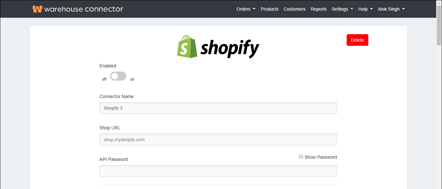Screen dimensions: 442x189
Task: Click the Shopify logo image
Action: 218,46
